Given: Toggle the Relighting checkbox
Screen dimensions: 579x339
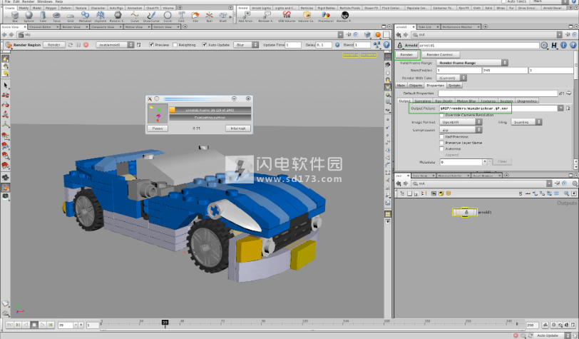Looking at the screenshot, I should (175, 45).
